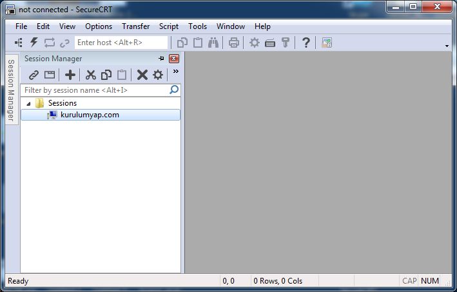The height and width of the screenshot is (292, 457).
Task: Click the Help question mark icon
Action: [306, 43]
